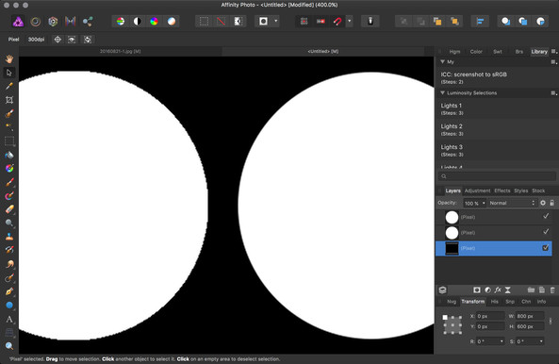Open the Normal blend mode dropdown
This screenshot has width=559, height=364.
[x=512, y=203]
